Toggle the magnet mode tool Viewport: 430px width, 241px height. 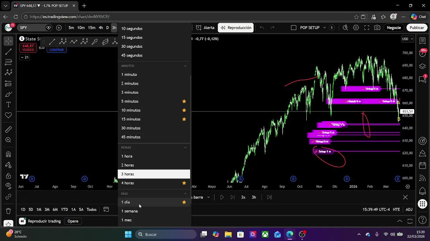[8, 154]
